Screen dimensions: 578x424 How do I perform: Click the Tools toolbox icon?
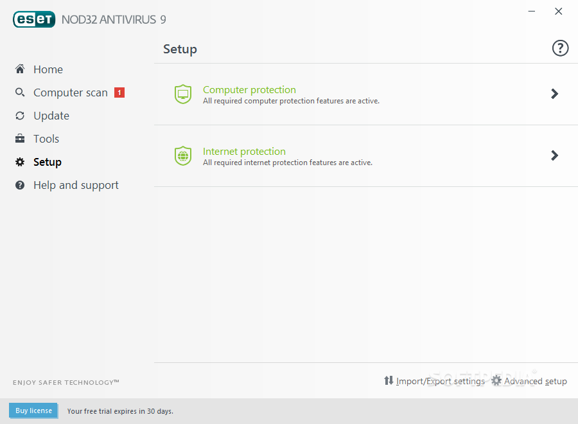20,139
